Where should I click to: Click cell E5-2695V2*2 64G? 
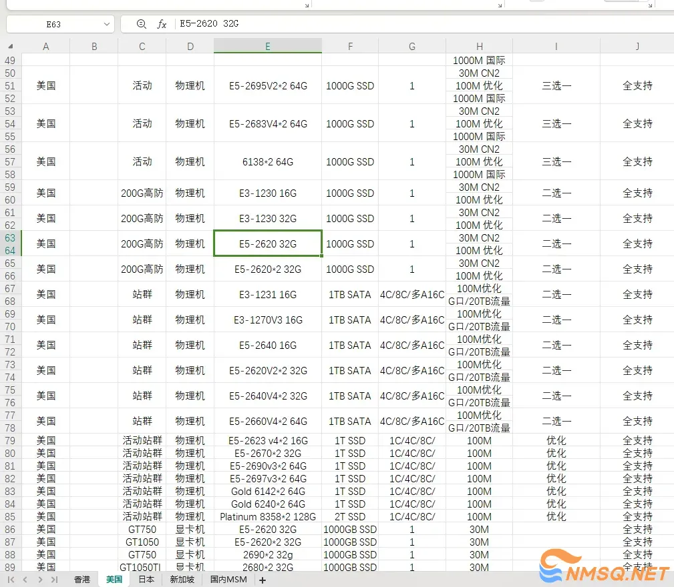(268, 86)
